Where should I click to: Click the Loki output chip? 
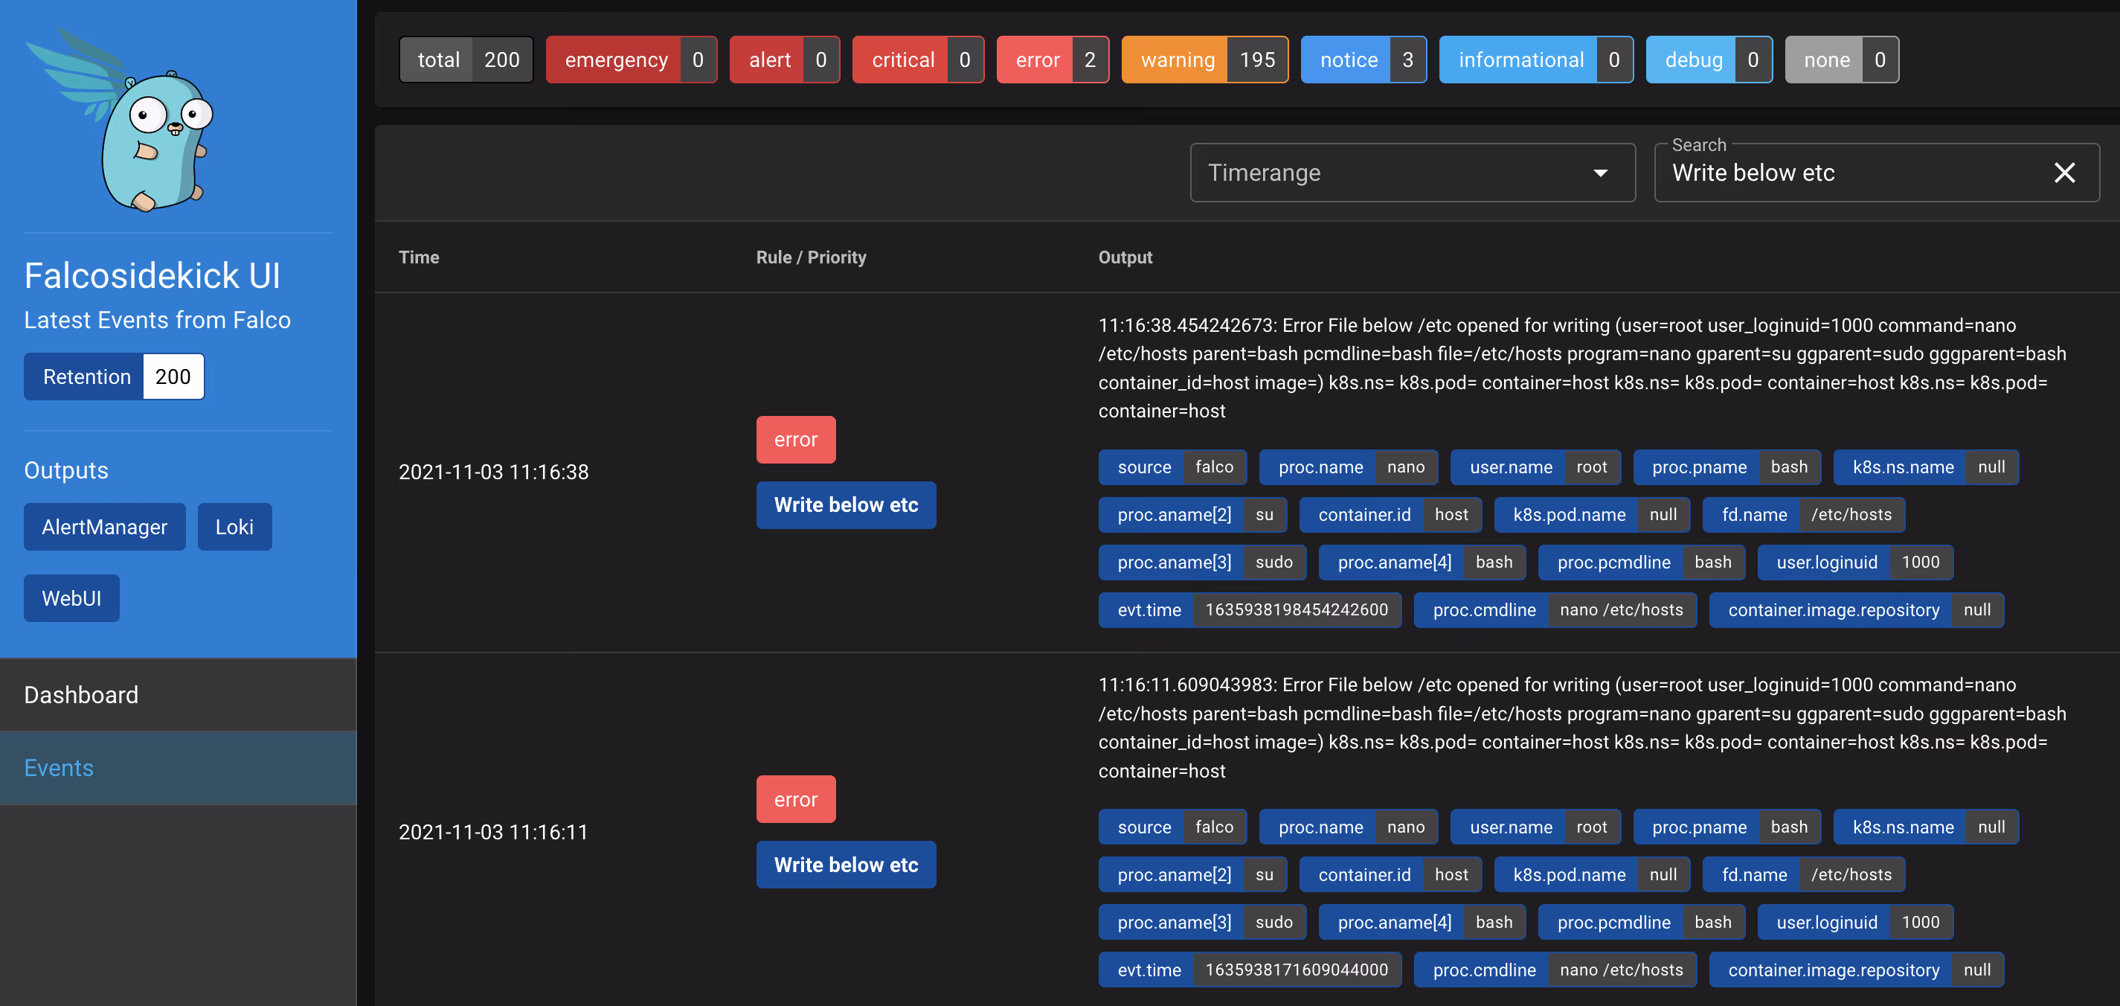234,527
